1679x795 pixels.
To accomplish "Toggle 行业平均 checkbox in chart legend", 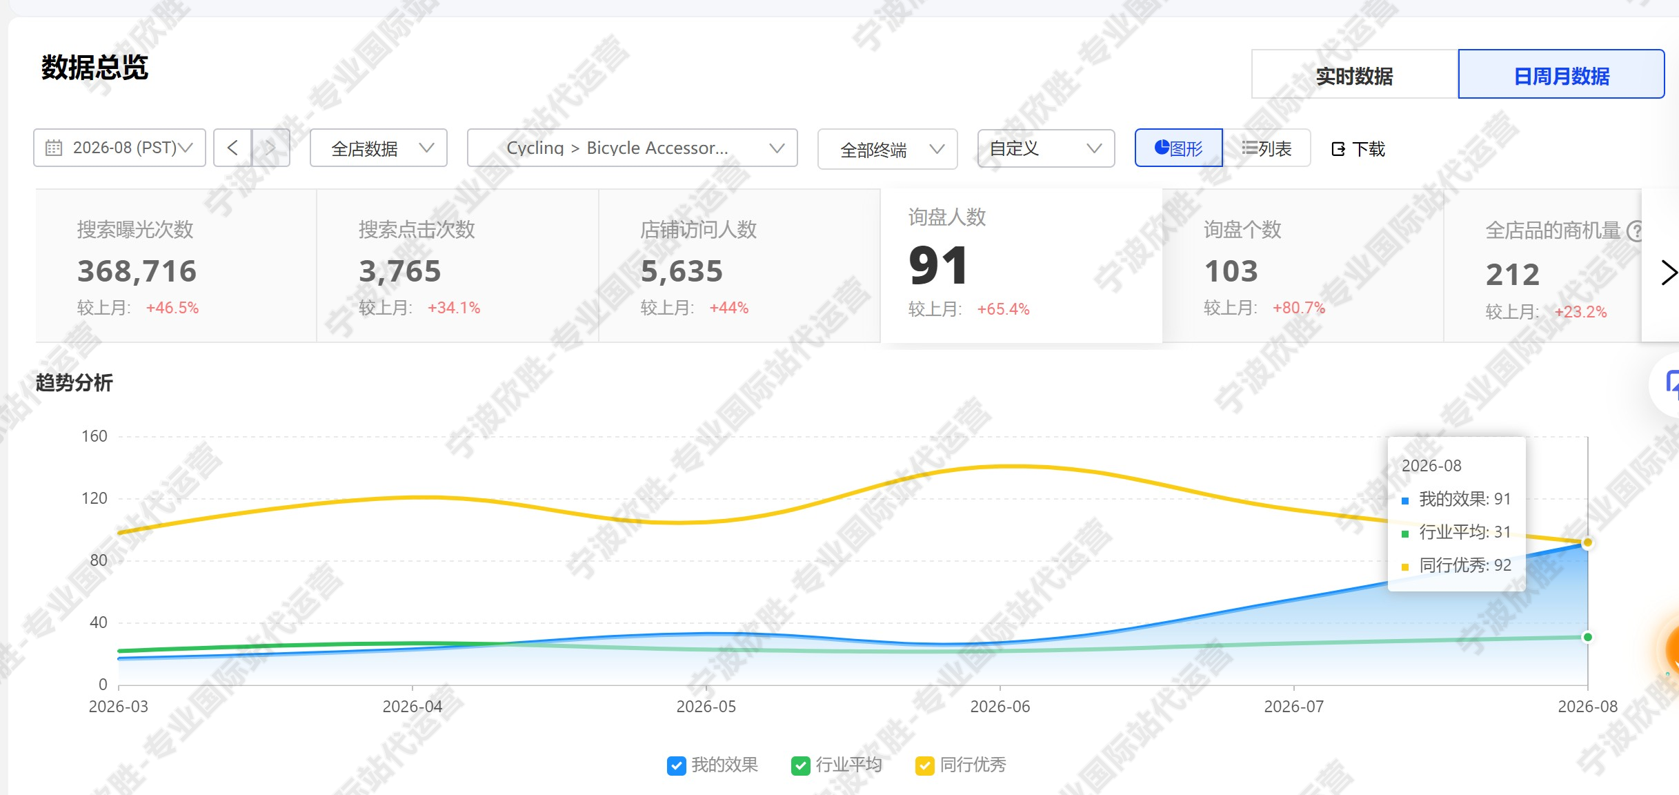I will pos(800,765).
